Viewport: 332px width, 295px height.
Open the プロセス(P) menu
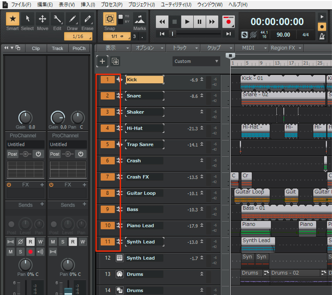[112, 5]
